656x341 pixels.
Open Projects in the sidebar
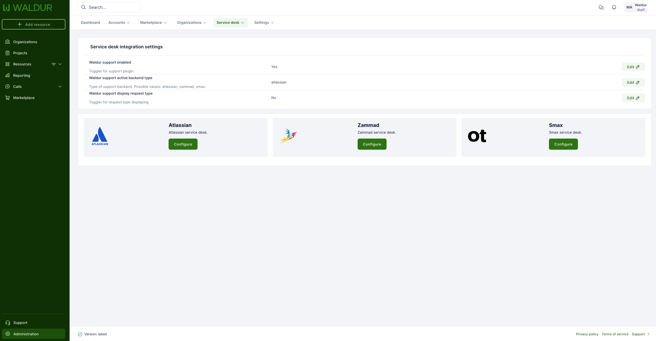click(x=20, y=53)
